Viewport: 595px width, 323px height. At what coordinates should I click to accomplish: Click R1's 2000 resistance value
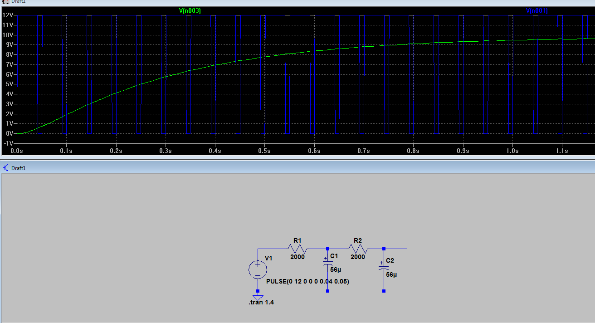tap(297, 257)
